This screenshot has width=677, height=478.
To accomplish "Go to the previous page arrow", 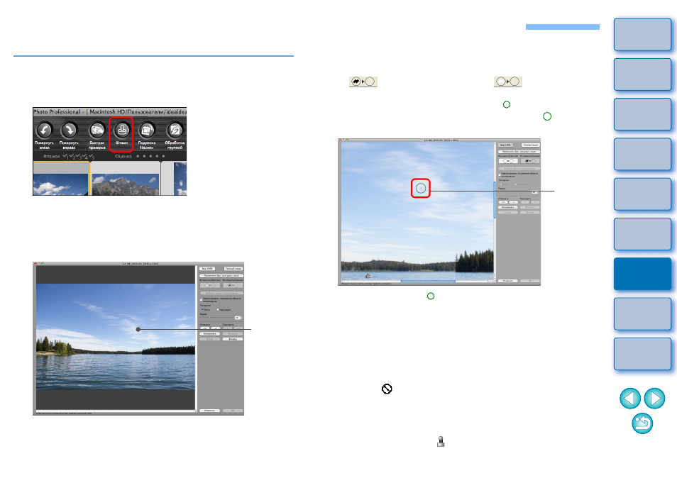I will [x=630, y=398].
